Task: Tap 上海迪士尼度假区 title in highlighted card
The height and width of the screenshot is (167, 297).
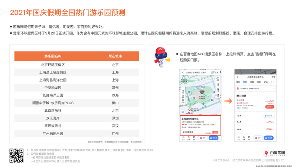Action: (190, 119)
